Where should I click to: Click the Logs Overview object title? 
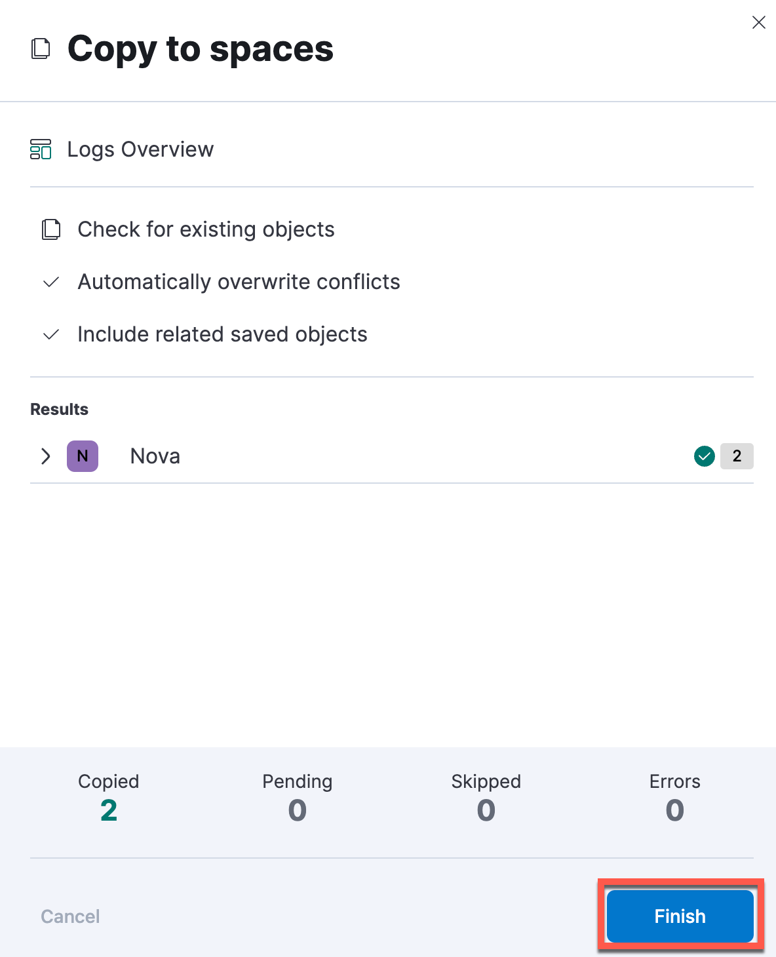click(x=141, y=149)
